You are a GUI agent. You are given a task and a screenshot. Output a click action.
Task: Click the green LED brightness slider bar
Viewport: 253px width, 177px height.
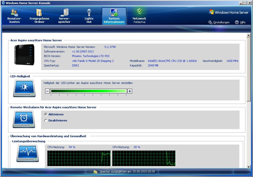[88, 91]
